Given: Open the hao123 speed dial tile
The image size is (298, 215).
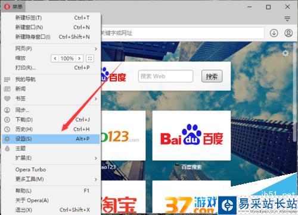Looking at the screenshot, I should [123, 135].
